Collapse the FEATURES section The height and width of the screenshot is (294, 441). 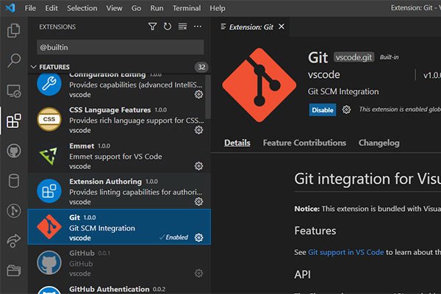(x=34, y=67)
